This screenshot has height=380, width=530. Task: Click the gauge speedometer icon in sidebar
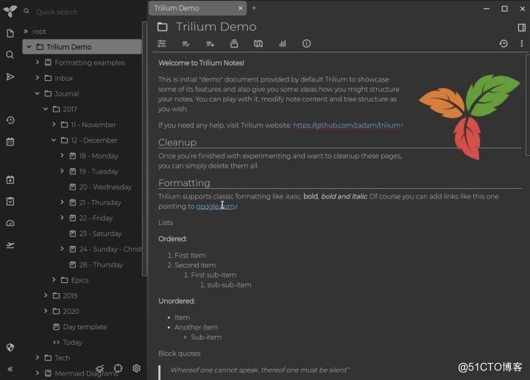(10, 223)
